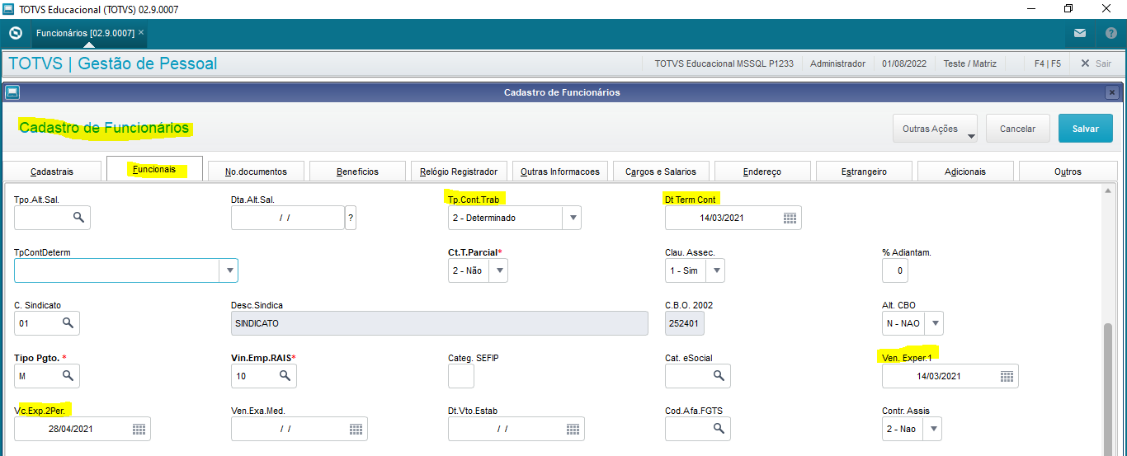Image resolution: width=1127 pixels, height=456 pixels.
Task: Click the TOTVS Educacional MSSQL P1233 label
Action: (x=724, y=63)
